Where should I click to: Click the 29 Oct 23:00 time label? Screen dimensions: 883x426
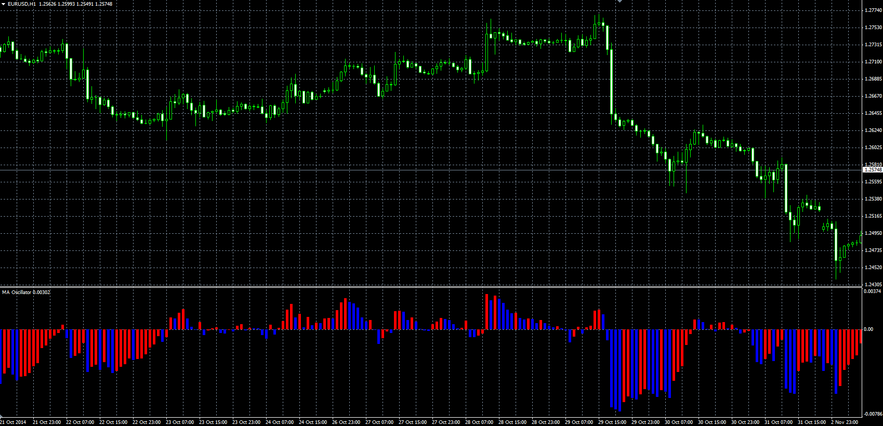click(645, 422)
